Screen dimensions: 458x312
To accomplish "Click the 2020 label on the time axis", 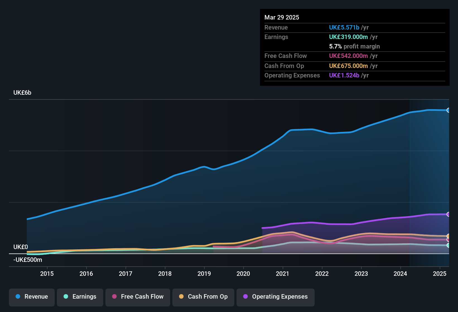I will click(x=243, y=274).
